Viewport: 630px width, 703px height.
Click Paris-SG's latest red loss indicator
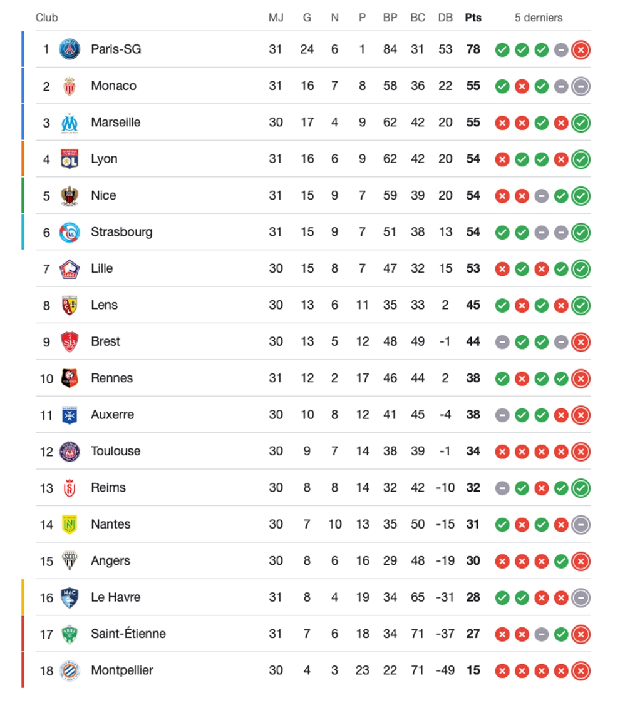point(581,50)
